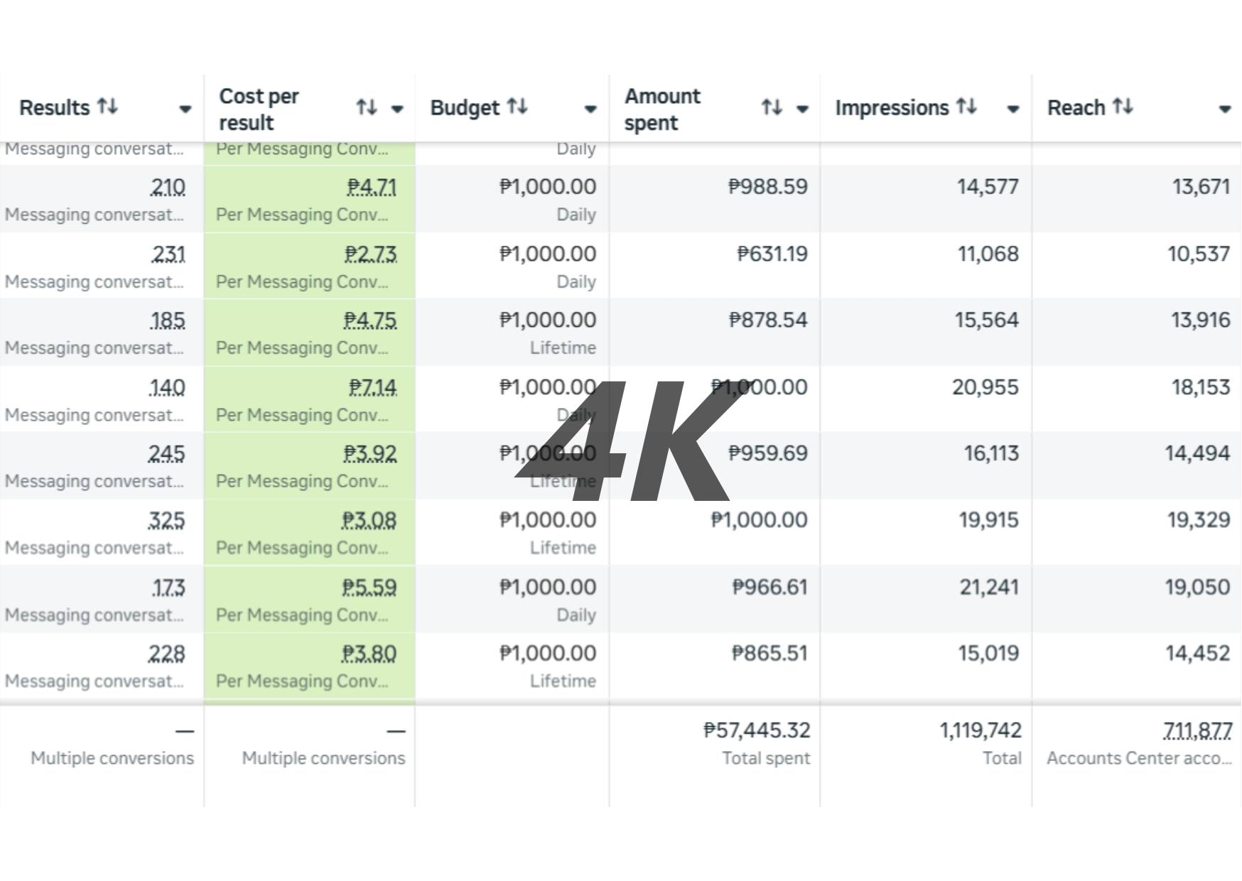The width and height of the screenshot is (1242, 881).
Task: Click the ₱7.14 cost per result
Action: [x=372, y=387]
